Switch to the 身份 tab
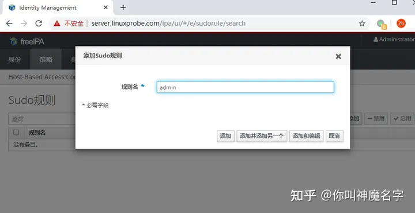415x213 pixels. coord(14,60)
